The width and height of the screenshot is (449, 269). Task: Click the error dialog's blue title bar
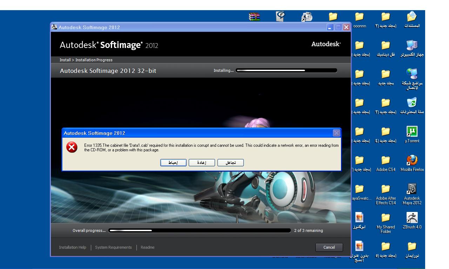(x=201, y=133)
